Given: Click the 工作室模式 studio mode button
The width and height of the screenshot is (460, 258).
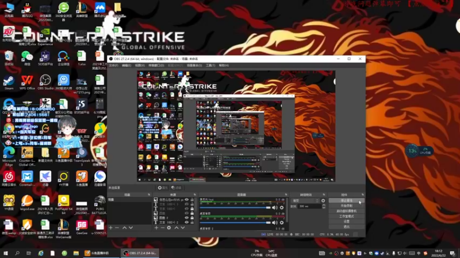Looking at the screenshot, I should (x=347, y=217).
